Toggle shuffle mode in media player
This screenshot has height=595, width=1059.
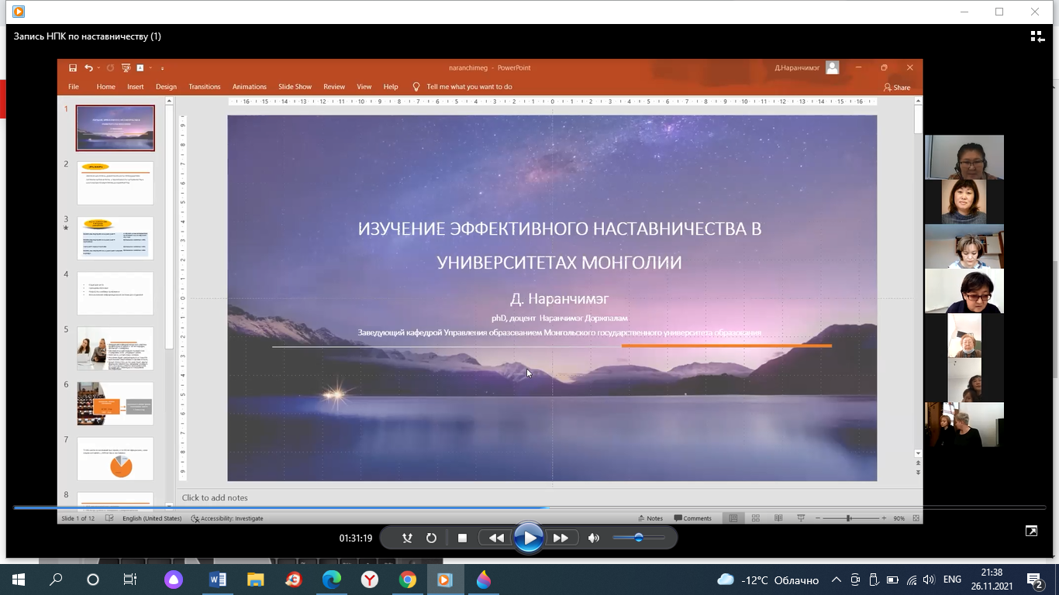click(x=407, y=538)
